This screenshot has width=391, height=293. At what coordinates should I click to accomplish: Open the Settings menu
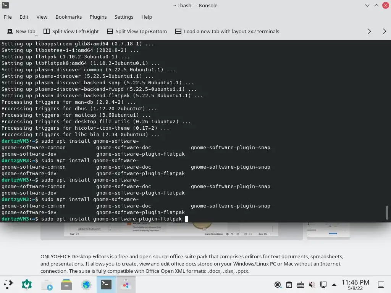click(124, 17)
